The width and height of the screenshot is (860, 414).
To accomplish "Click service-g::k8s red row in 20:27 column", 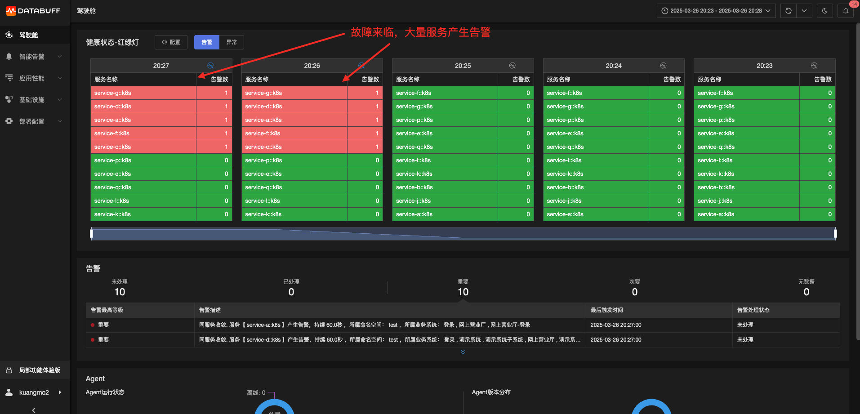I will pos(161,93).
